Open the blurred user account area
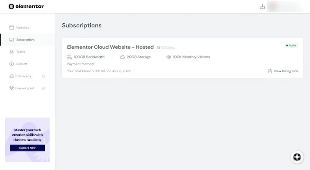This screenshot has width=310, height=170. [x=285, y=6]
